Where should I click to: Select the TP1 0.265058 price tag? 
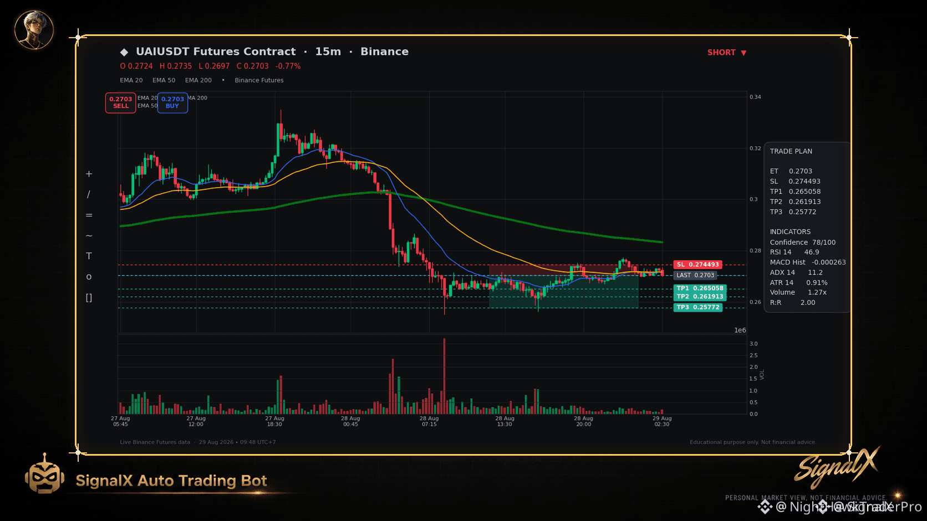700,288
